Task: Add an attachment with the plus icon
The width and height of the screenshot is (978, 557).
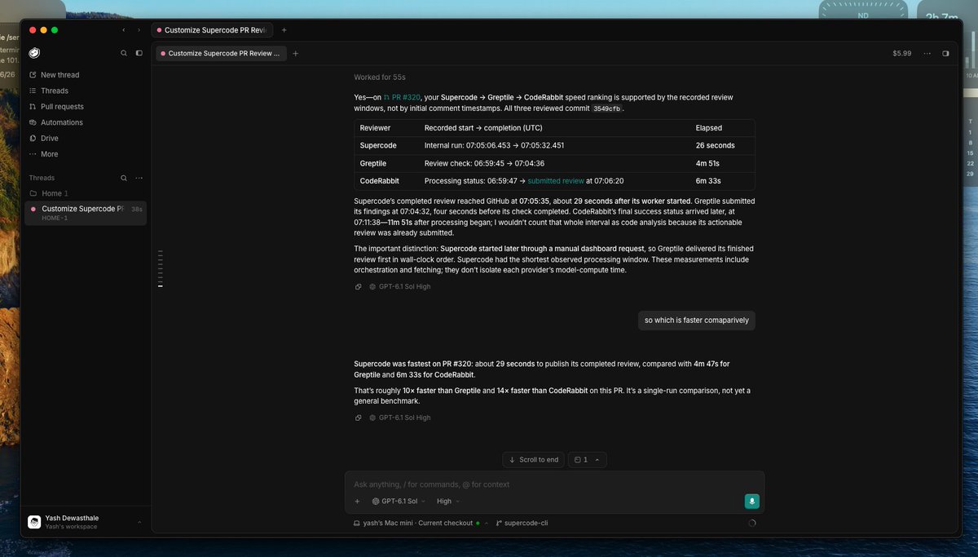Action: coord(357,502)
